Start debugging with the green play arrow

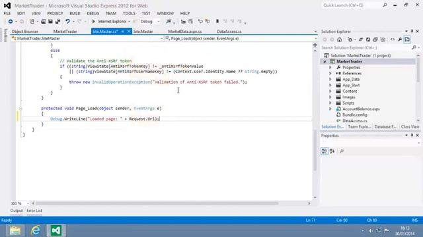(94, 21)
